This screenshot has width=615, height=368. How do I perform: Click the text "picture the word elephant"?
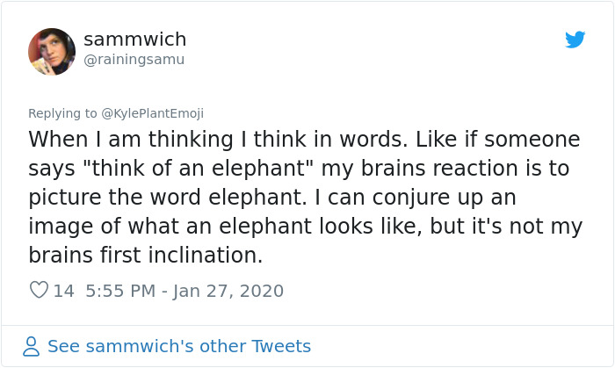[x=167, y=197]
